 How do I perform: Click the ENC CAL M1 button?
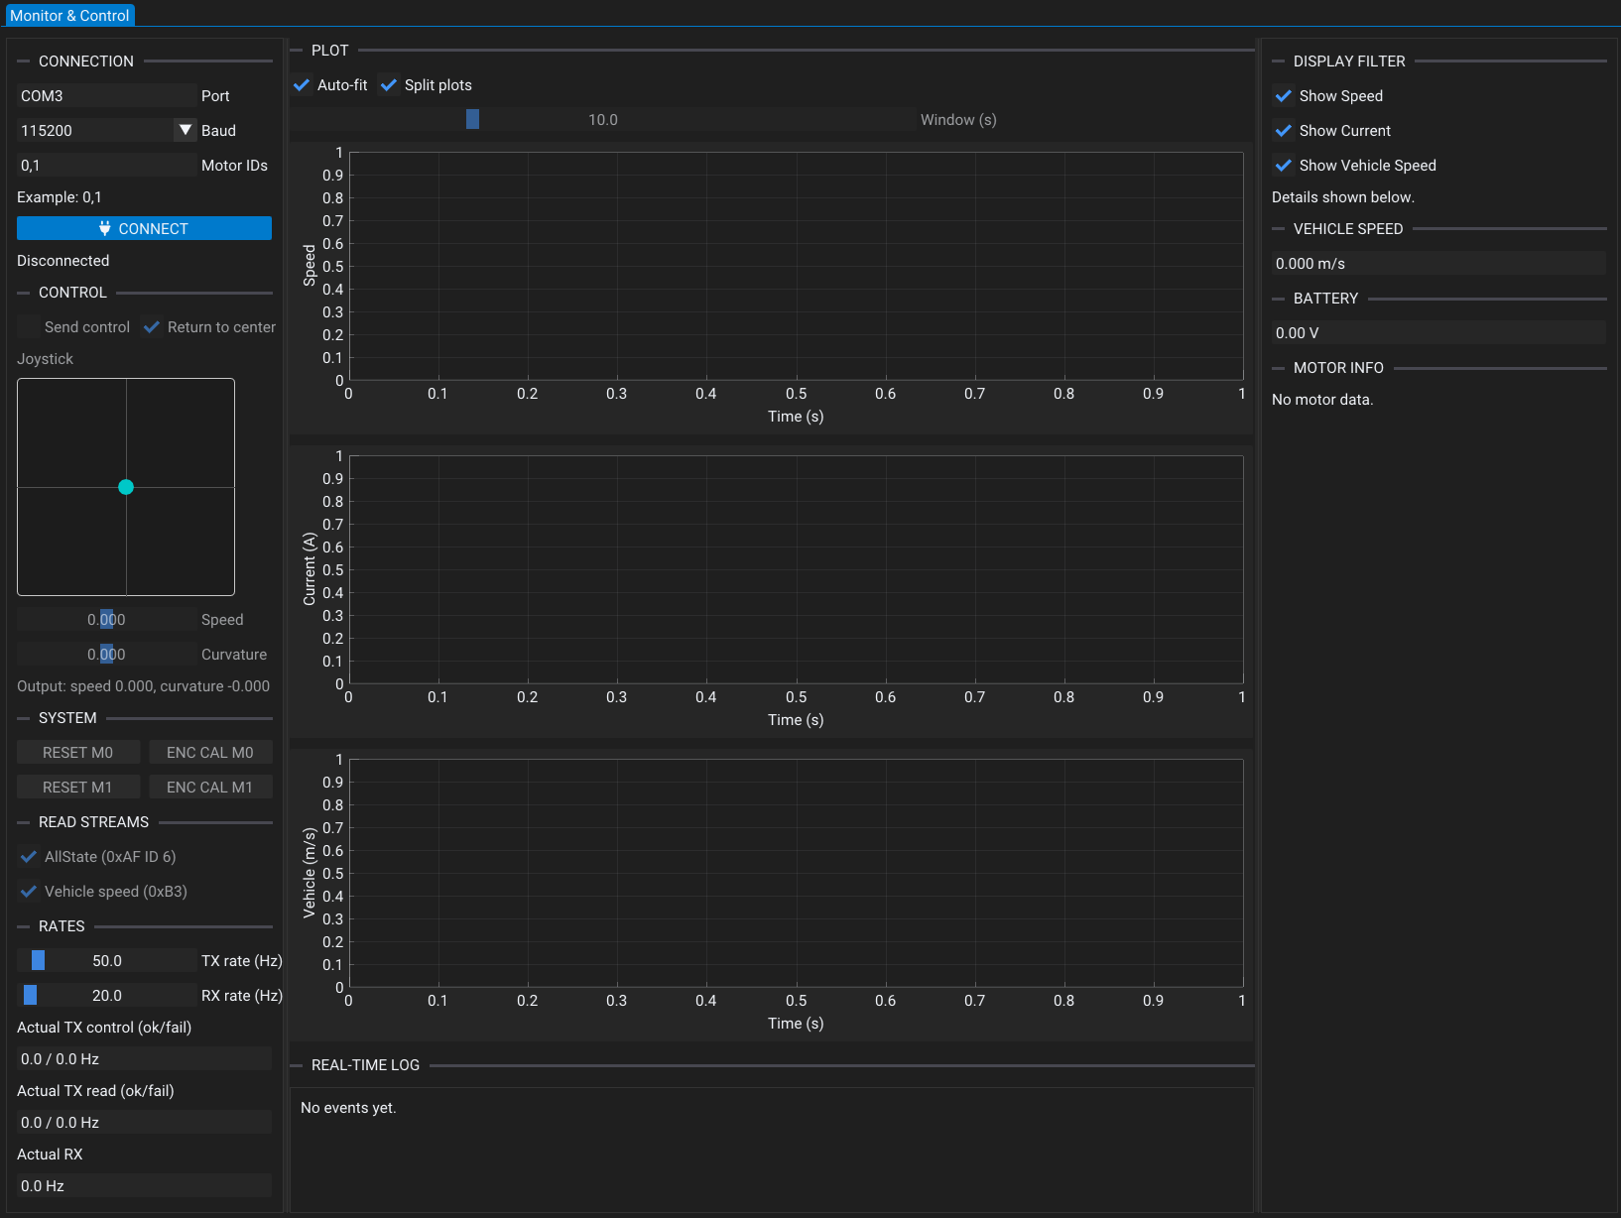(x=210, y=786)
